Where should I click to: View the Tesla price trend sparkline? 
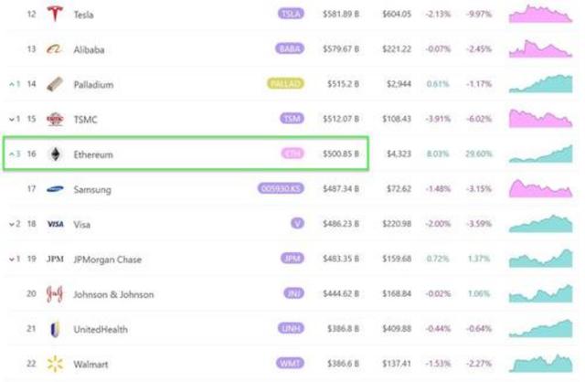540,15
